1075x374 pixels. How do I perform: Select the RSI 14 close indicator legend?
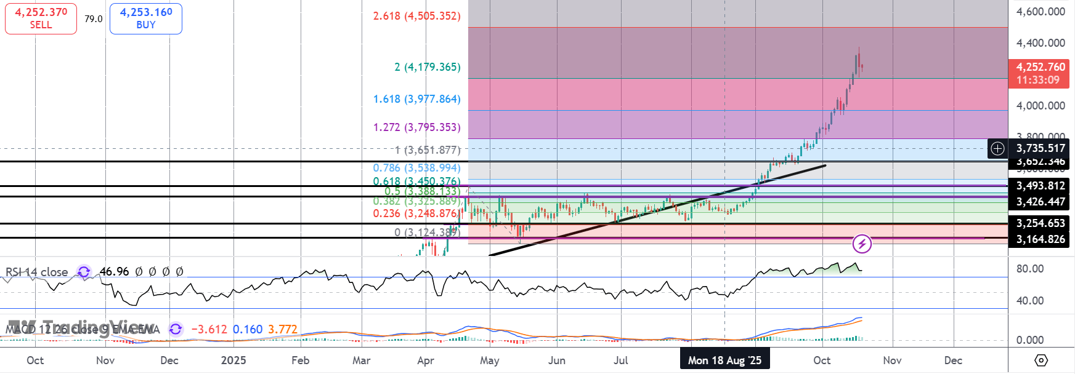(x=37, y=272)
